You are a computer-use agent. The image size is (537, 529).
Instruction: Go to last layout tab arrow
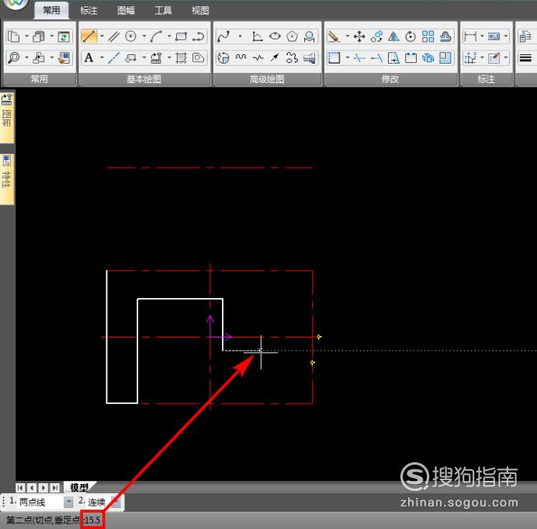click(x=55, y=487)
